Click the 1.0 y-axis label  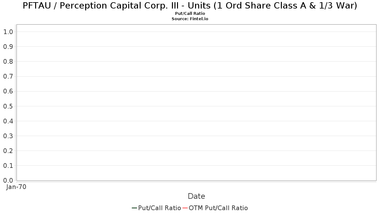(x=8, y=32)
